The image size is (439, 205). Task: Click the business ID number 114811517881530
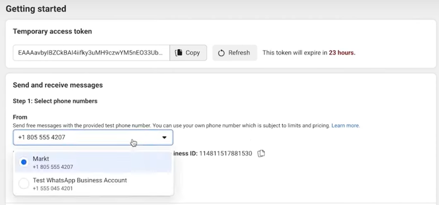[225, 154]
